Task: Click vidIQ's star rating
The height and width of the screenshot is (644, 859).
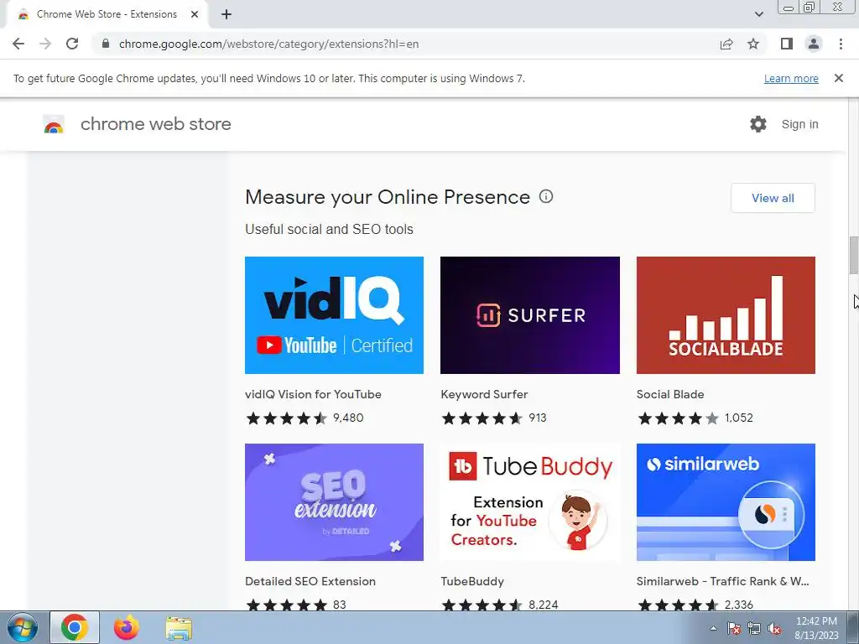Action: pyautogui.click(x=287, y=418)
